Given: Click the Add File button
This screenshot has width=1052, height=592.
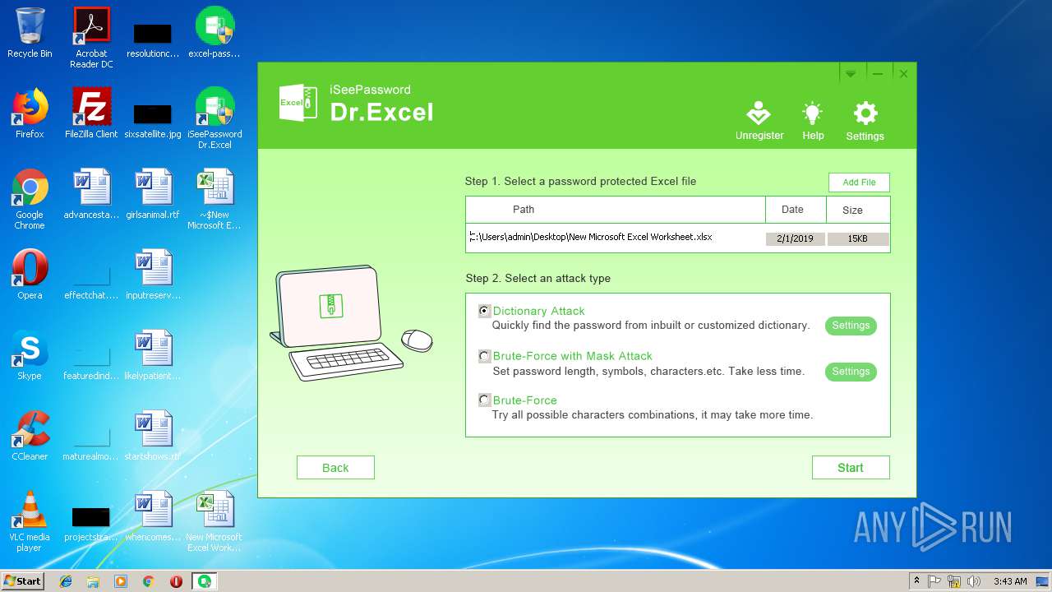Looking at the screenshot, I should (x=859, y=183).
